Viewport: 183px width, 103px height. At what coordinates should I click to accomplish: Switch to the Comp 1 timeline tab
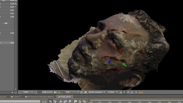point(16,97)
